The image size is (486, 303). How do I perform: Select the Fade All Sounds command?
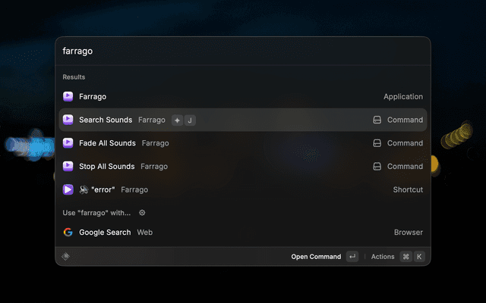pyautogui.click(x=243, y=143)
